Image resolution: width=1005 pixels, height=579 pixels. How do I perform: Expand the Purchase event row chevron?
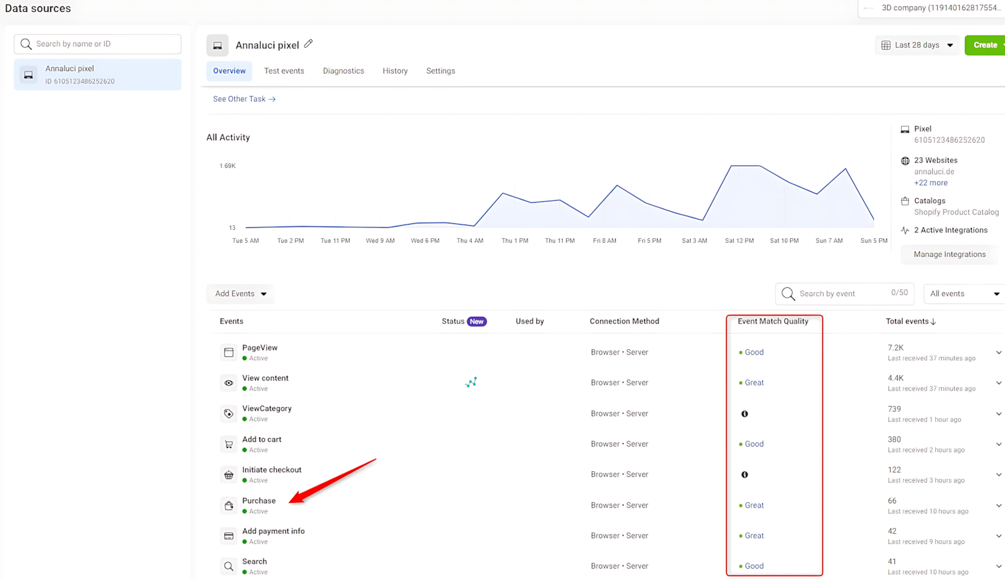(998, 505)
